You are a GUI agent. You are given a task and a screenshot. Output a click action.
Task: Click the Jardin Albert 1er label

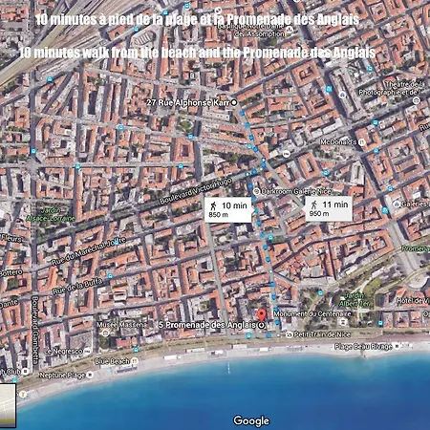click(x=354, y=299)
